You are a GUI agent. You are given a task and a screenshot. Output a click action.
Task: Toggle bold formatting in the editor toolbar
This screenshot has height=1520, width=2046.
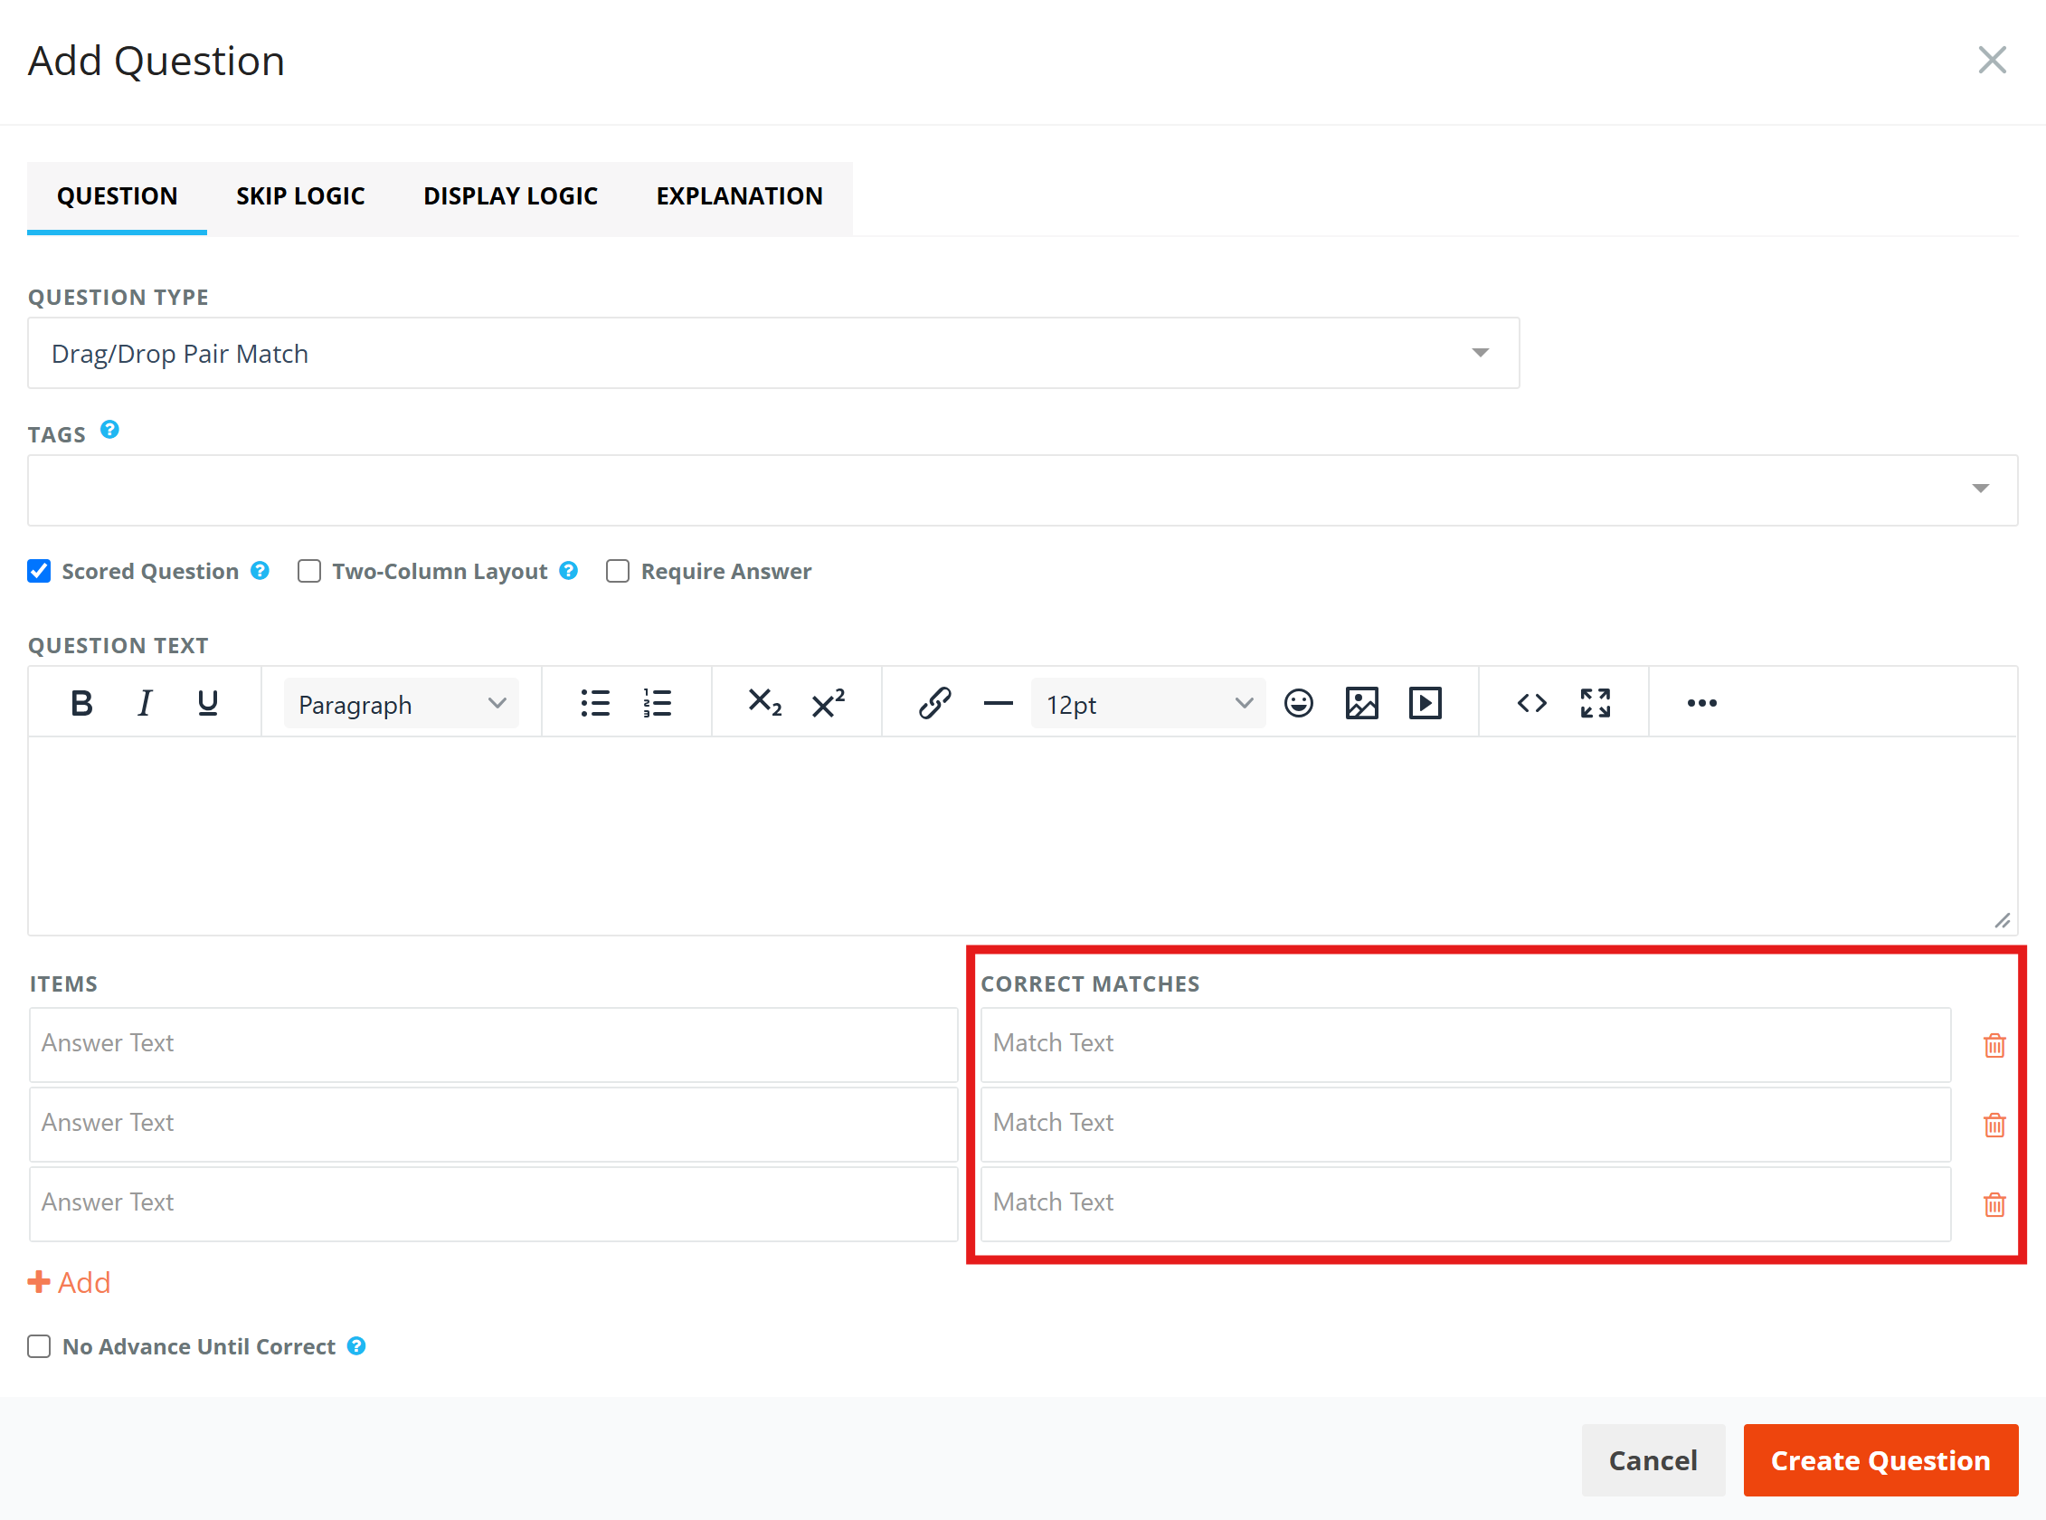[81, 704]
